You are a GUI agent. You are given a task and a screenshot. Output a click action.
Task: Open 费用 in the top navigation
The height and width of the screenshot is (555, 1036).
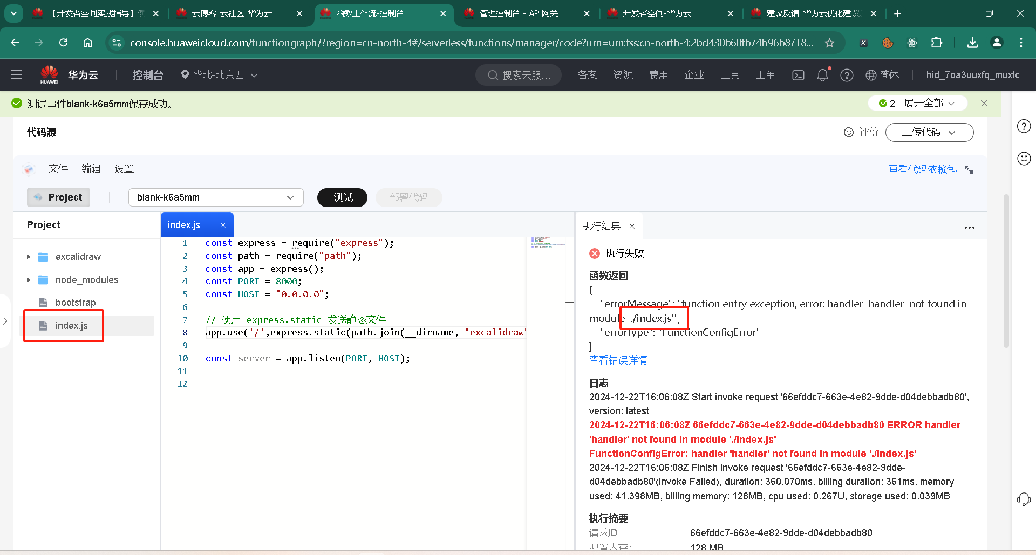pos(658,75)
